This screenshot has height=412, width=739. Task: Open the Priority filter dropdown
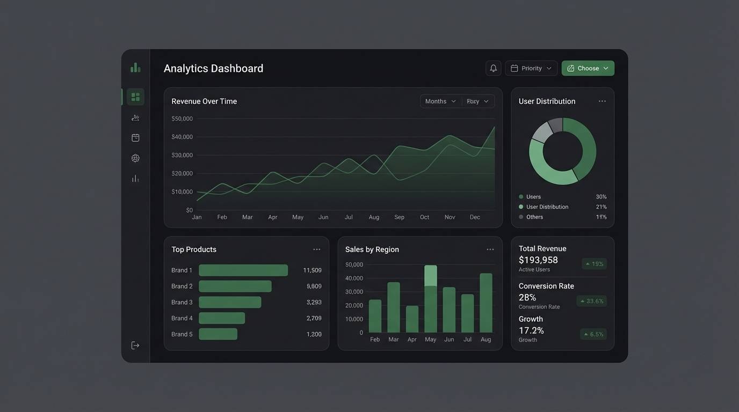(x=531, y=68)
